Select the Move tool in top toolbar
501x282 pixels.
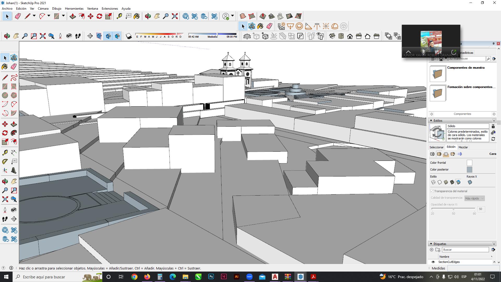[91, 16]
